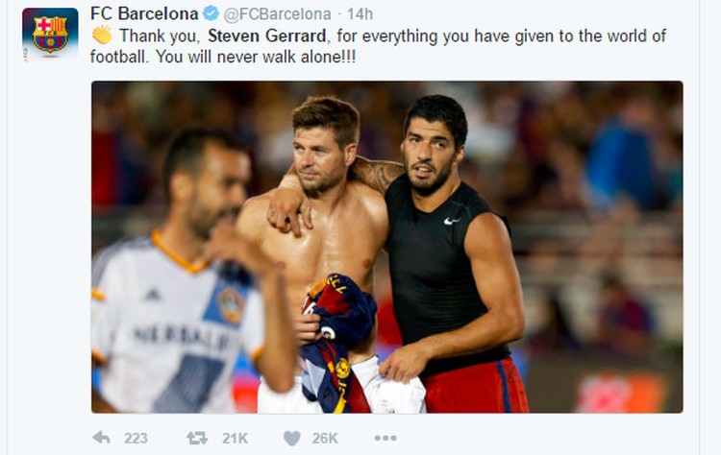Viewport: 721px width, 455px height.
Task: Click the blue verified badge
Action: [x=211, y=13]
